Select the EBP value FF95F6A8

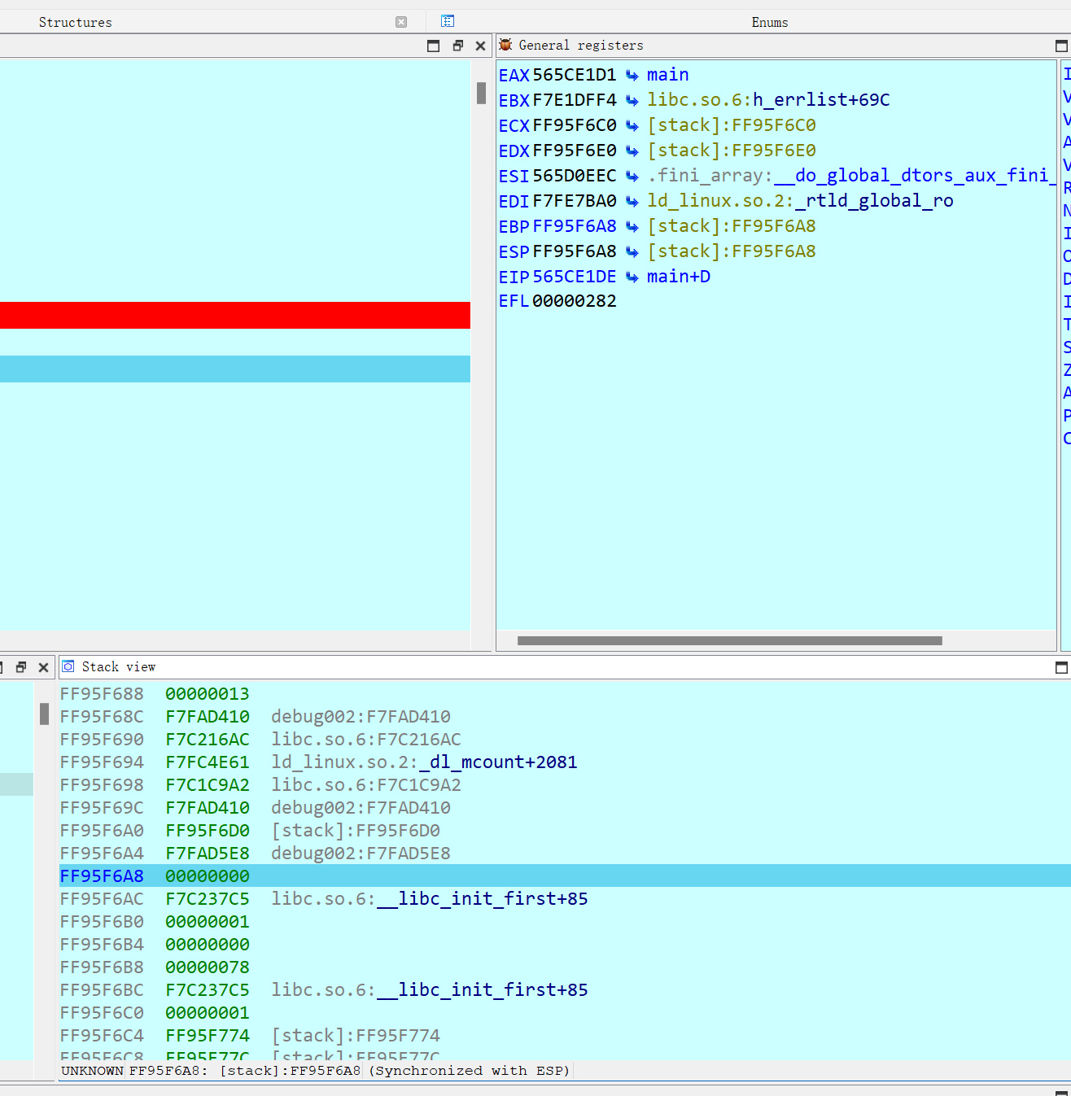click(x=575, y=226)
